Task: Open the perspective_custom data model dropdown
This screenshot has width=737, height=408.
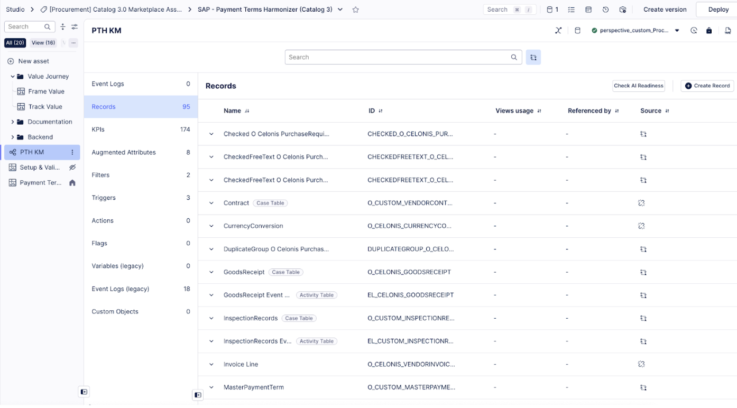Action: point(677,31)
